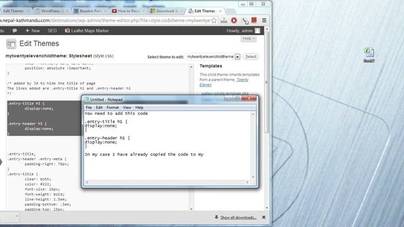404x227 pixels.
Task: Switch to the Download browser tab
Action: [x=166, y=11]
